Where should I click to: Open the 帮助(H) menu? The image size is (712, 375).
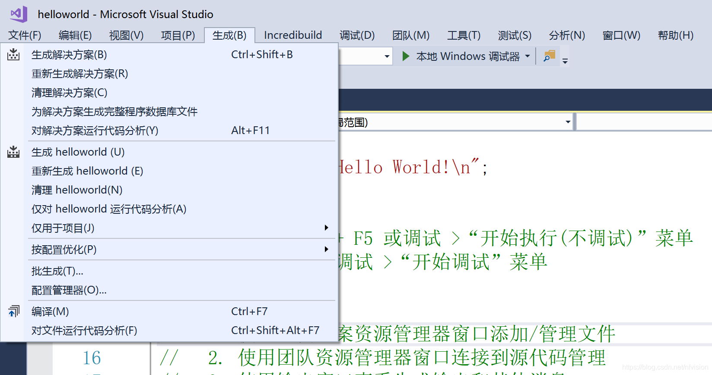676,35
